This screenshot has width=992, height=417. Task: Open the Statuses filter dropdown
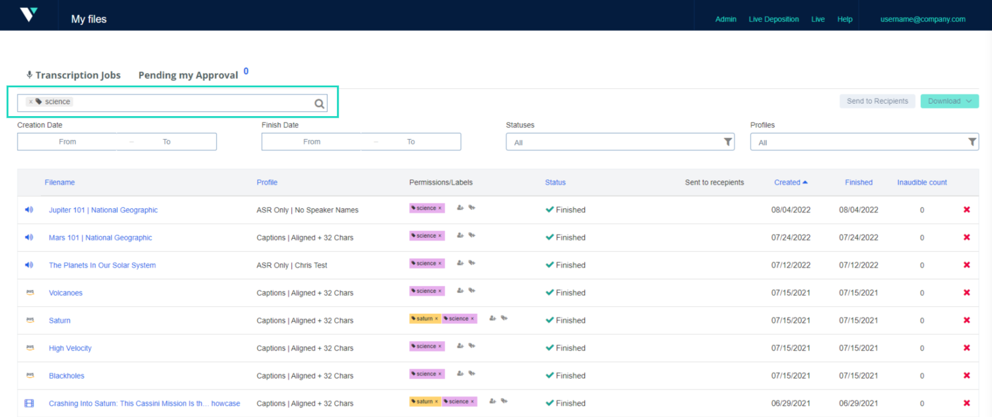[x=620, y=143]
